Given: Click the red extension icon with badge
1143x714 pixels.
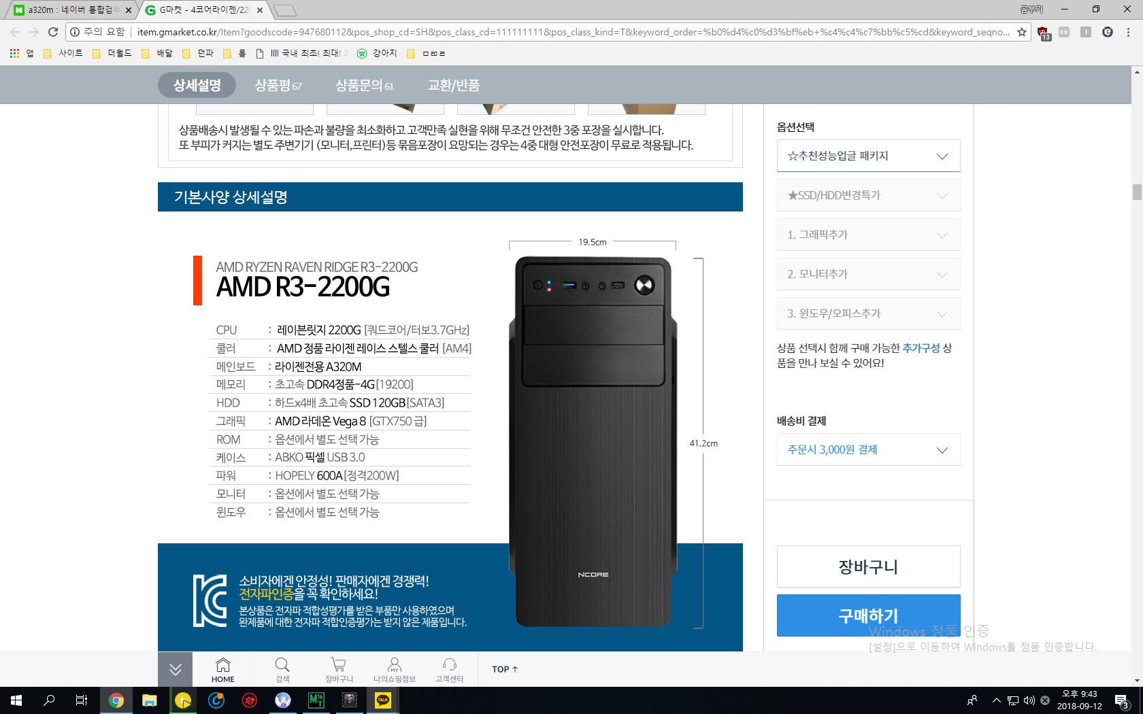Looking at the screenshot, I should click(x=1044, y=33).
